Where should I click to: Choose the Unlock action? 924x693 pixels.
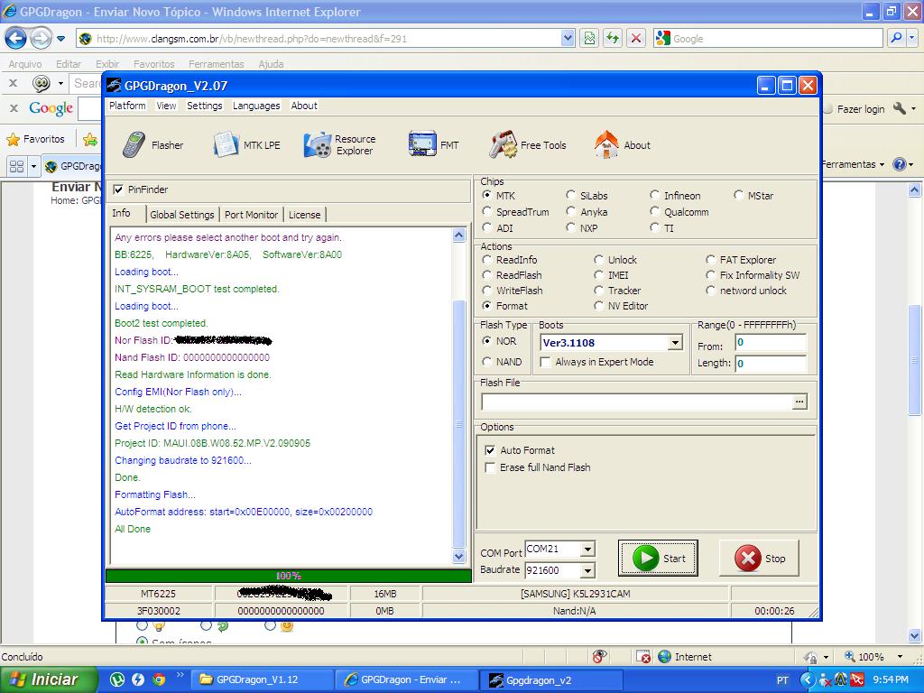(599, 259)
